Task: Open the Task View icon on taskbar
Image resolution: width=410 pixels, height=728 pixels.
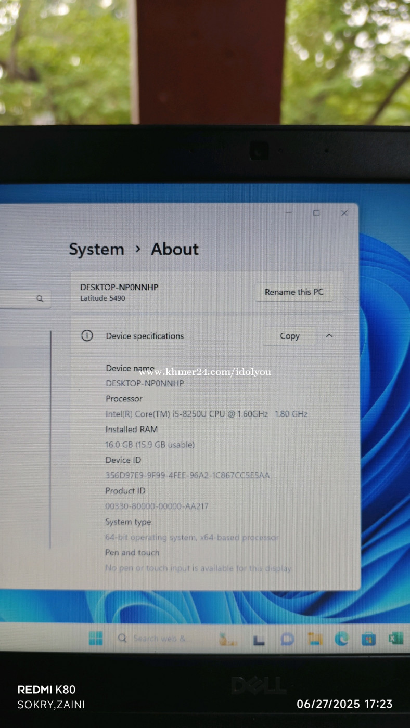Action: [259, 640]
